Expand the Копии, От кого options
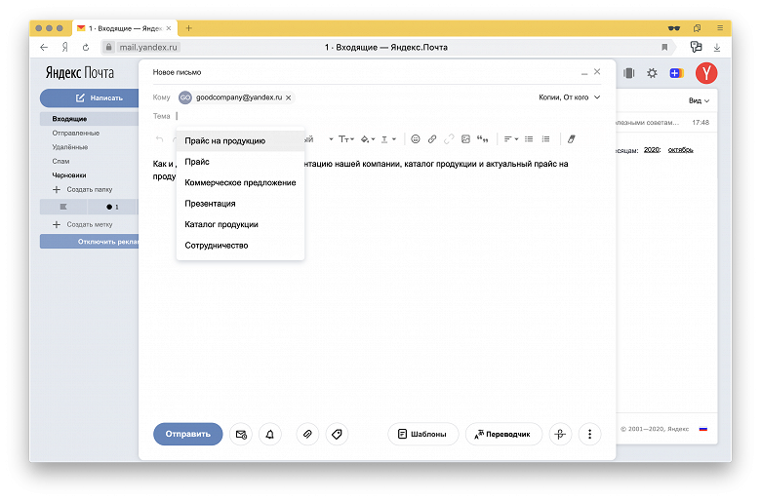 coord(570,97)
